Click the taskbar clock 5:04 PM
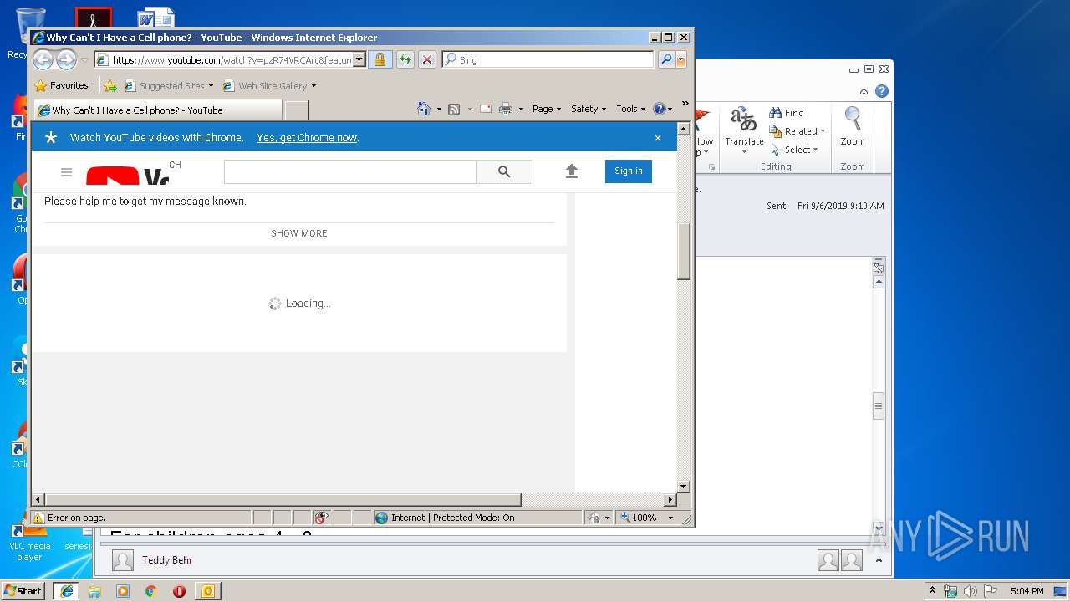Image resolution: width=1070 pixels, height=602 pixels. [x=1027, y=591]
